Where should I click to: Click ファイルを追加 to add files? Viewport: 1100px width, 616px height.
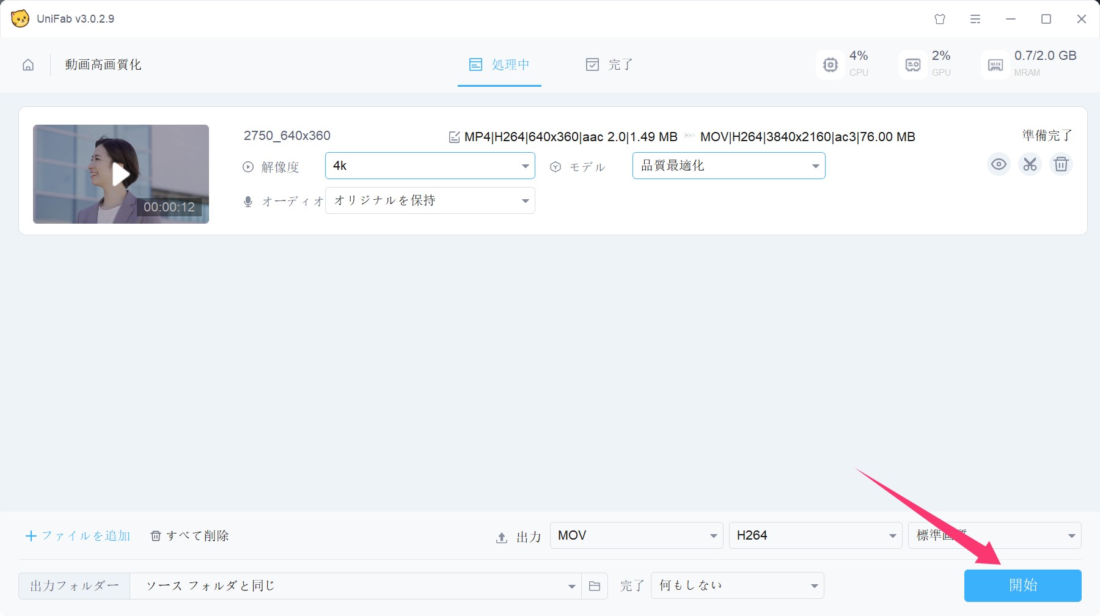(x=78, y=535)
